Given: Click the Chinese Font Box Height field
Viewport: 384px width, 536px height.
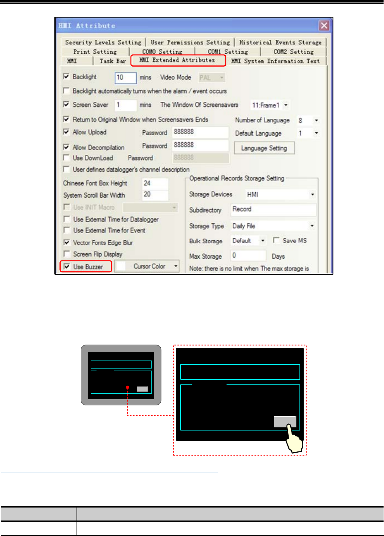Looking at the screenshot, I should pyautogui.click(x=155, y=183).
